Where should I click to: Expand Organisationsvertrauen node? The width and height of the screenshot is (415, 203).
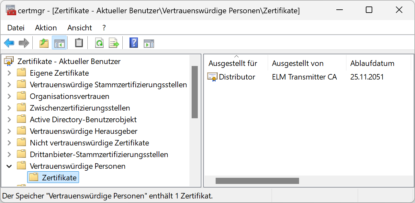pos(9,96)
